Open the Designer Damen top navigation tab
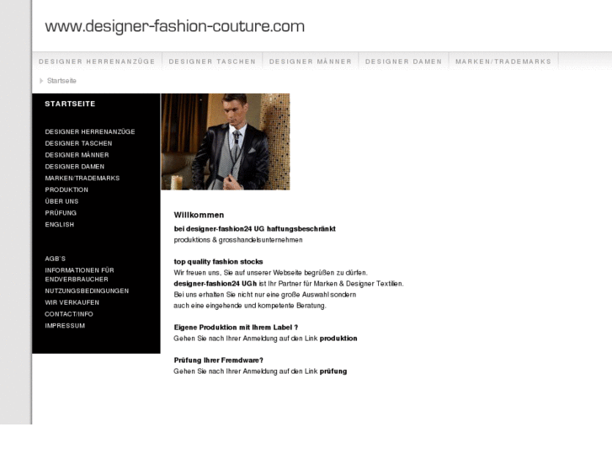This screenshot has width=612, height=459. point(403,61)
